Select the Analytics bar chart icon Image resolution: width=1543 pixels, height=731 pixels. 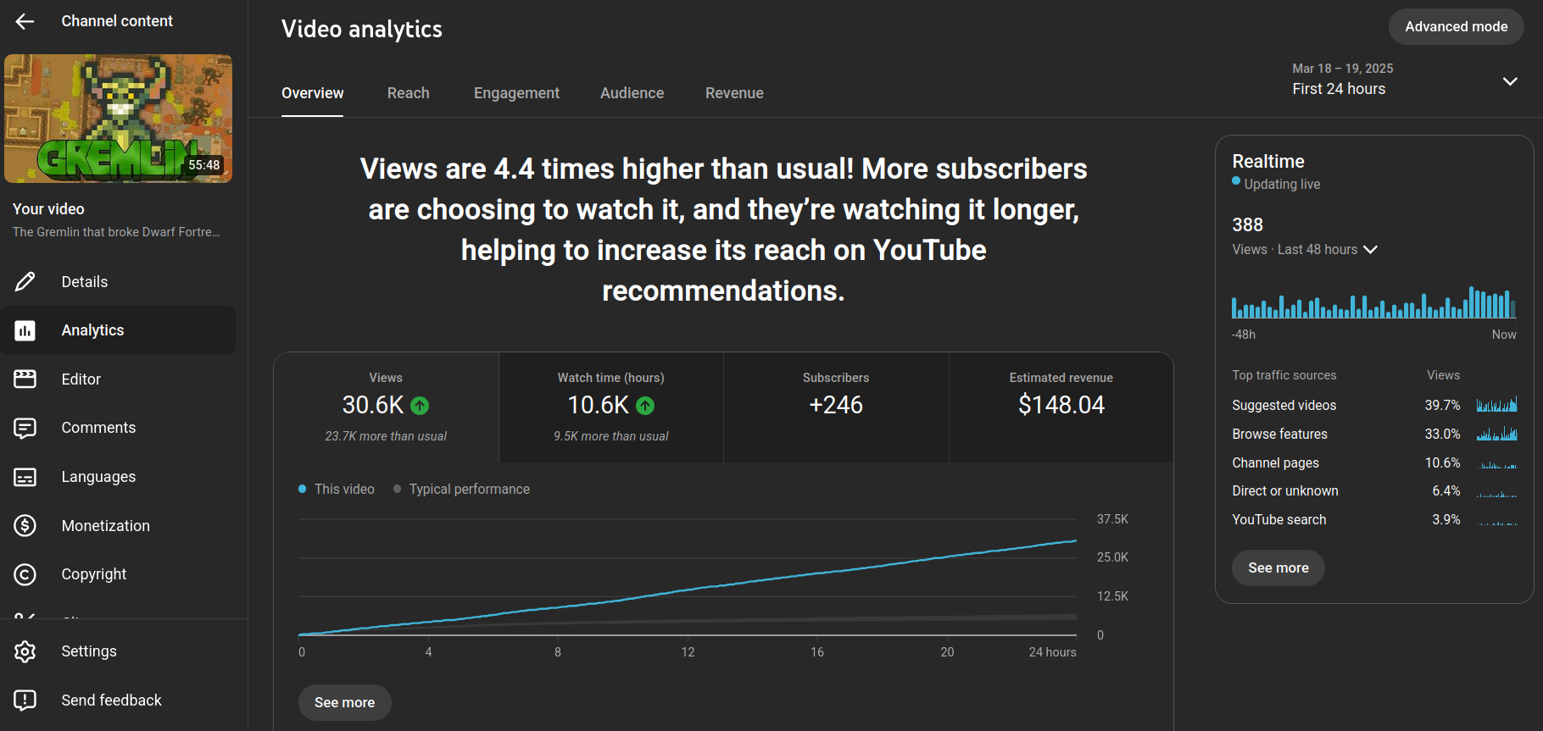pyautogui.click(x=25, y=330)
